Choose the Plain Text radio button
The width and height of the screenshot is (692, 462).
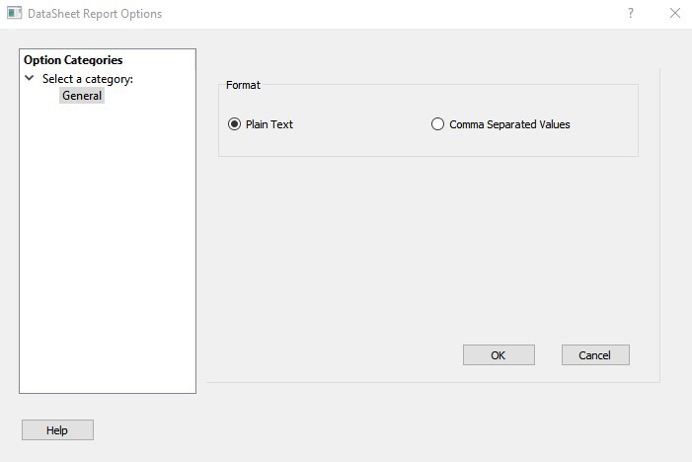click(x=234, y=124)
